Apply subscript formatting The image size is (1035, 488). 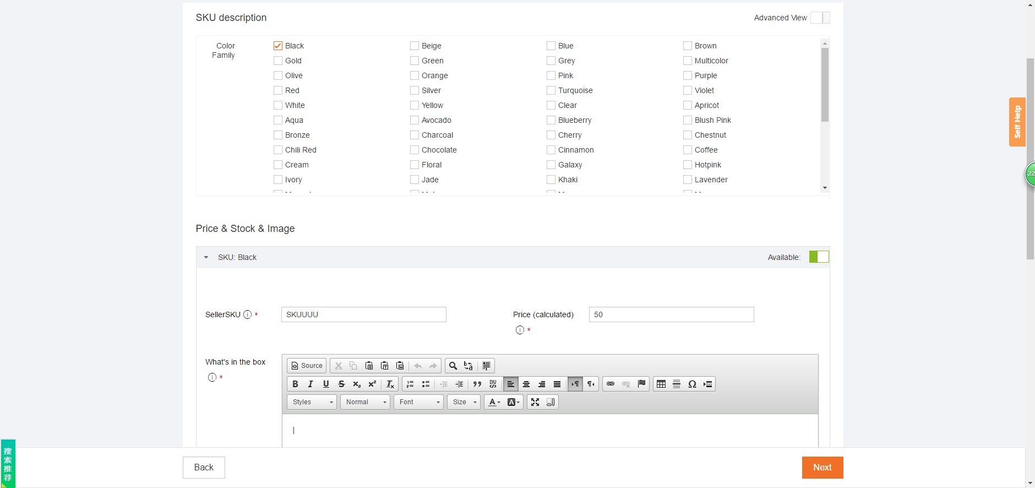click(x=357, y=384)
